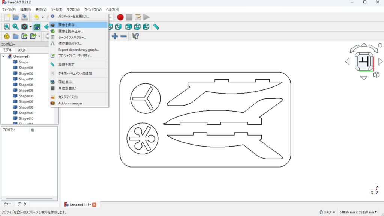Switch to the ビュー property tab
384x216 pixels.
pyautogui.click(x=7, y=204)
